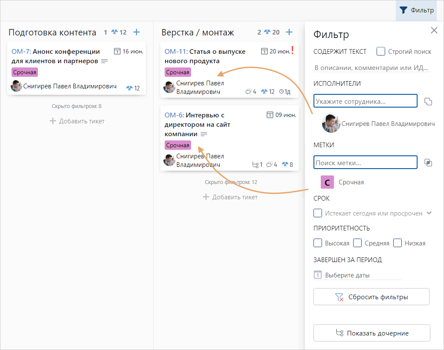The image size is (444, 350).
Task: Close the Фильтр panel
Action: (434, 30)
